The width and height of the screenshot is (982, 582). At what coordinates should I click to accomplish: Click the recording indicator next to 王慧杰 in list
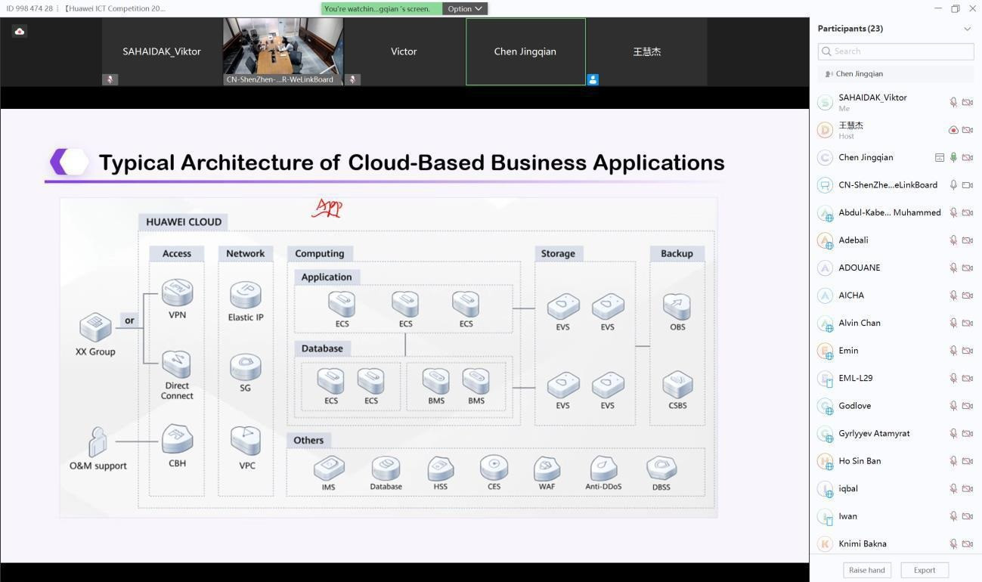pos(953,130)
